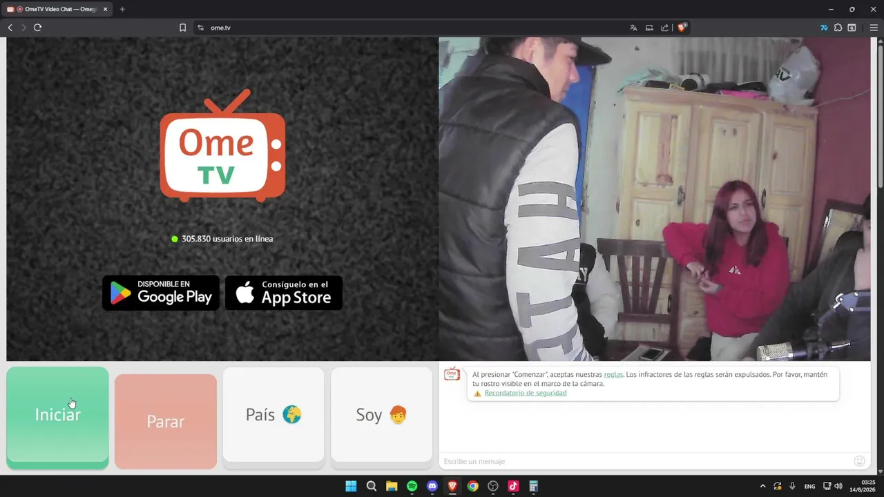
Task: Click the microphone icon in the system tray
Action: 792,486
